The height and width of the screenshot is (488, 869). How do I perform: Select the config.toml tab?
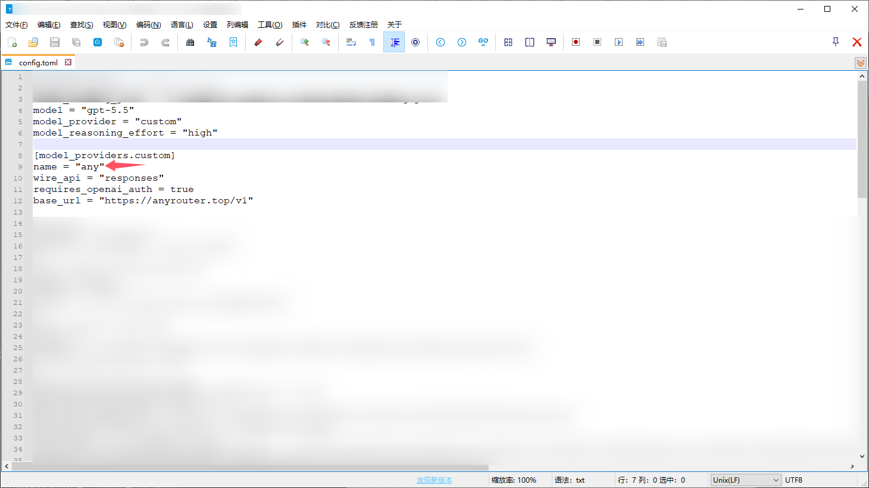[x=38, y=62]
